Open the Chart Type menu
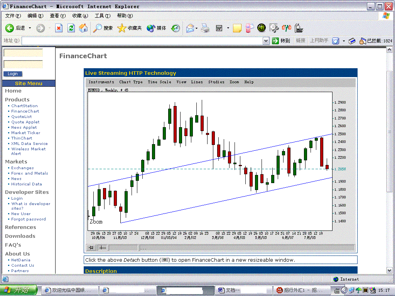The image size is (395, 296). tap(131, 82)
